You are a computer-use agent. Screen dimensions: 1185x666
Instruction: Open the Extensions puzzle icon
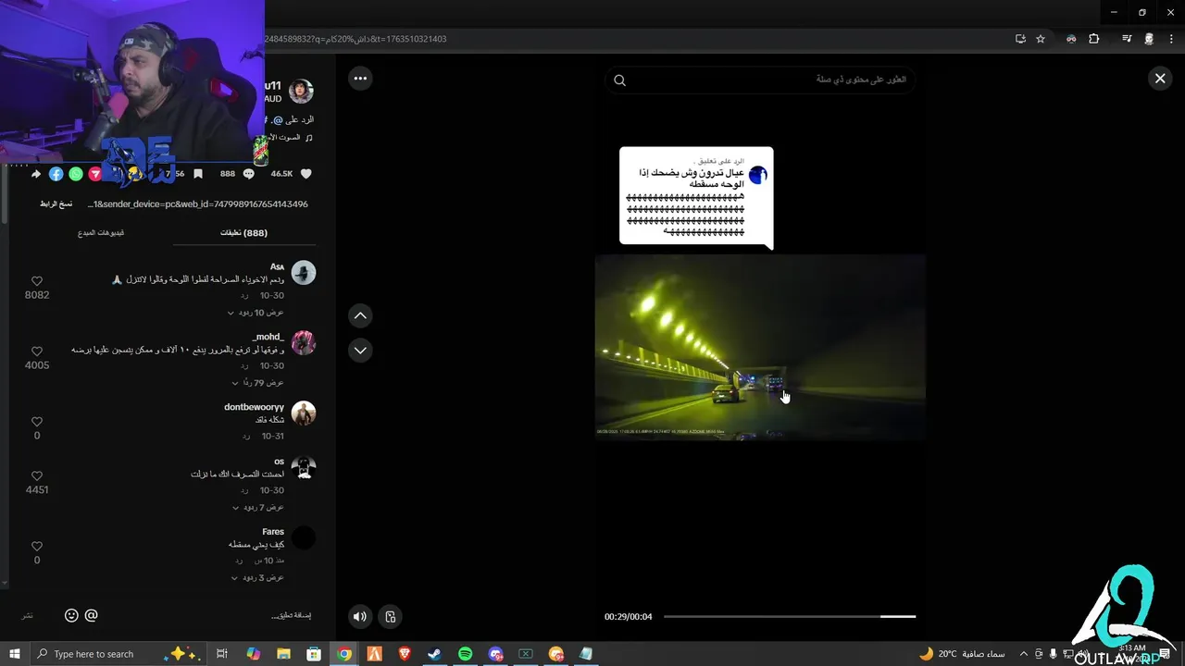1094,39
